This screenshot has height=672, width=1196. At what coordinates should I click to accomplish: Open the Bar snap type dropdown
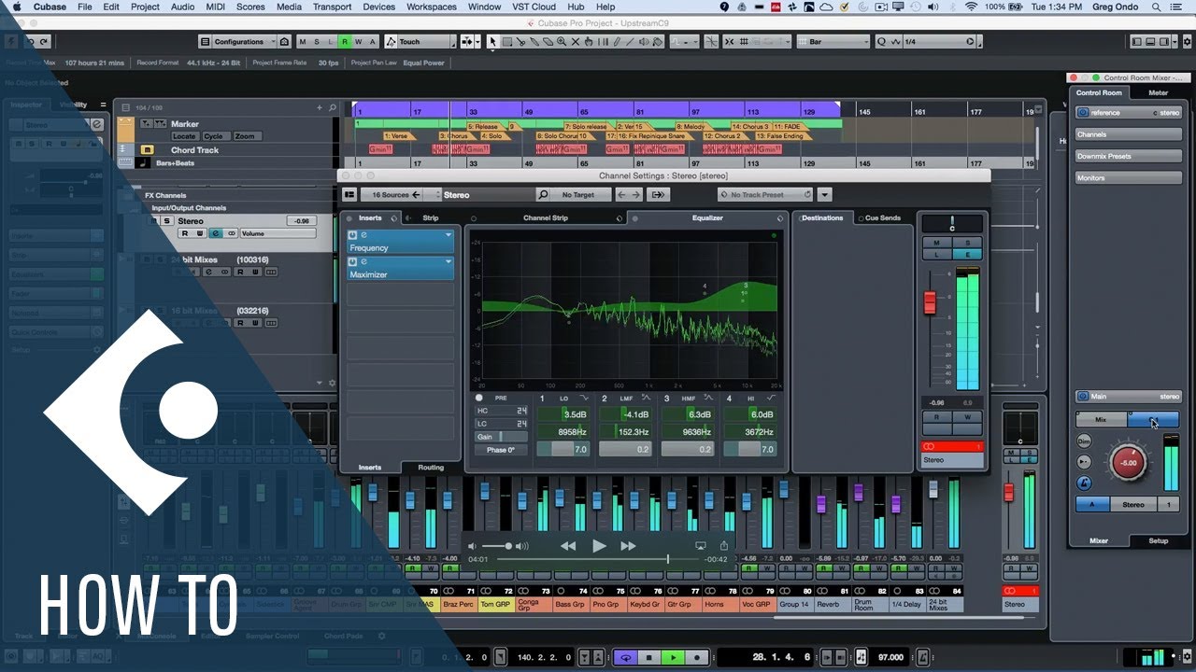pyautogui.click(x=833, y=42)
